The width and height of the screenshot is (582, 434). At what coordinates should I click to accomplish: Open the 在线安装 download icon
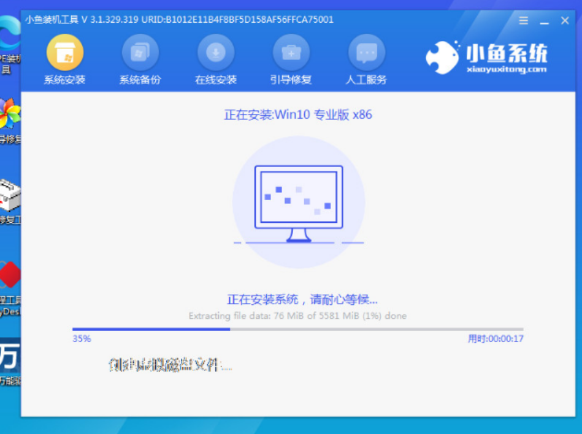tap(216, 52)
